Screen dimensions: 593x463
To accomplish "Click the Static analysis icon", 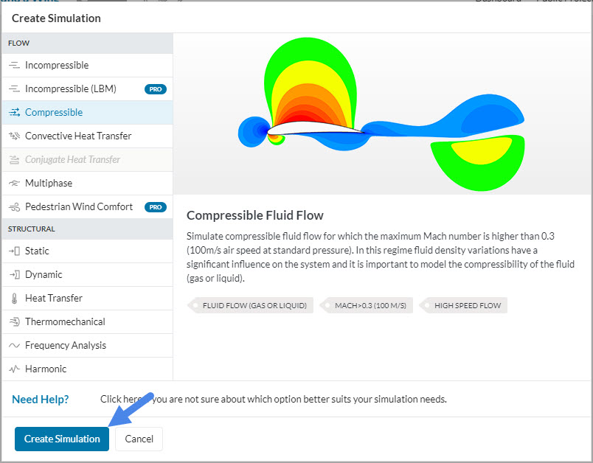I will coord(13,251).
